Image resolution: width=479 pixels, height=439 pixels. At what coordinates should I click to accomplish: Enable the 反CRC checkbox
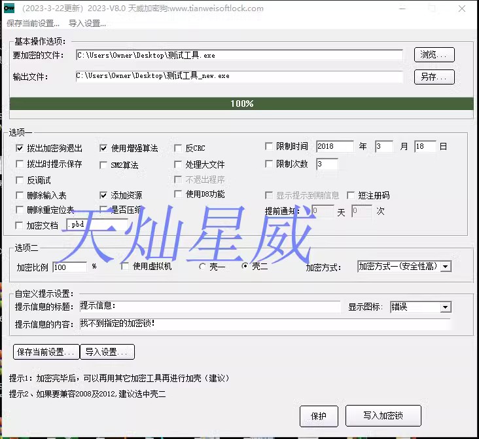(x=179, y=148)
